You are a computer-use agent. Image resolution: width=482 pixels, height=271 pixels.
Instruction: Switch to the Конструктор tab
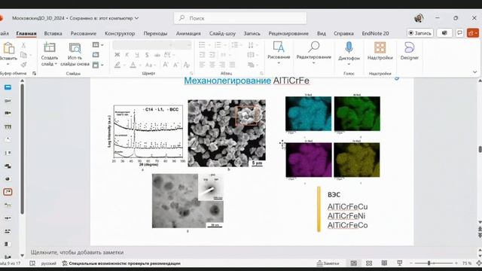(x=120, y=33)
